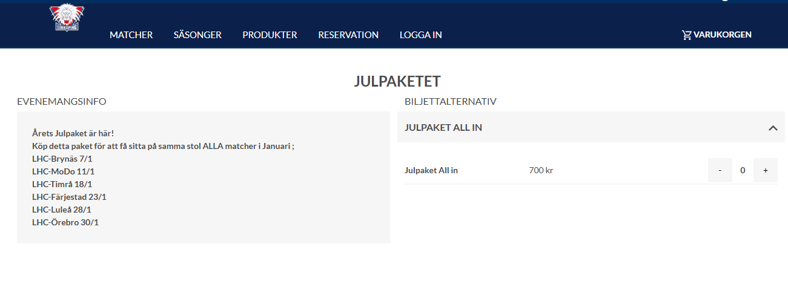Click the LHC-Örebro 30/1 match line
This screenshot has height=298, width=788.
pyautogui.click(x=65, y=222)
